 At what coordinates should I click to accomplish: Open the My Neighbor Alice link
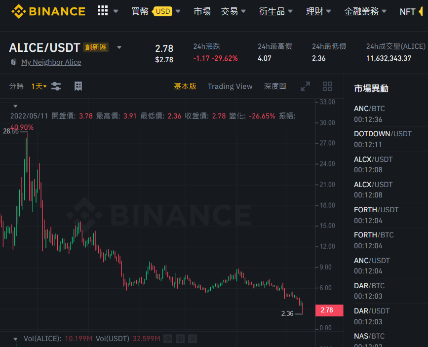coord(51,62)
